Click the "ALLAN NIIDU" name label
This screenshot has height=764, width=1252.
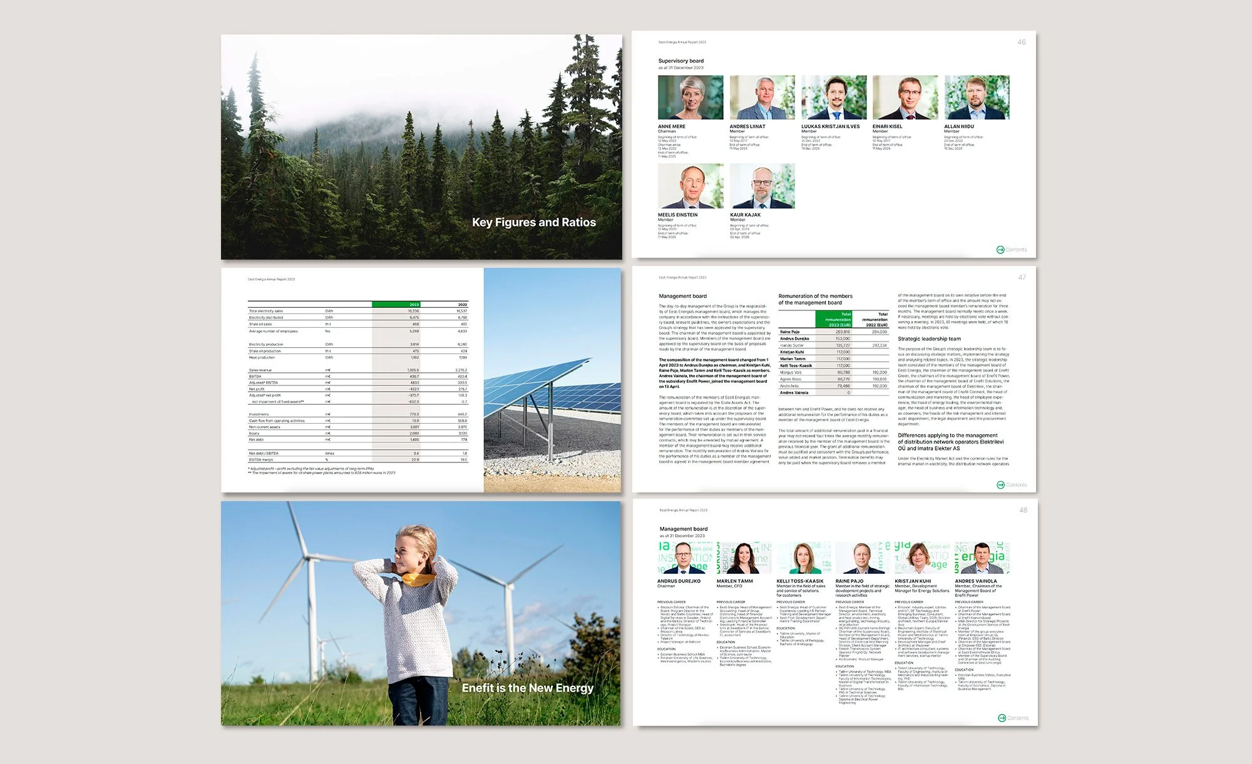coord(959,126)
